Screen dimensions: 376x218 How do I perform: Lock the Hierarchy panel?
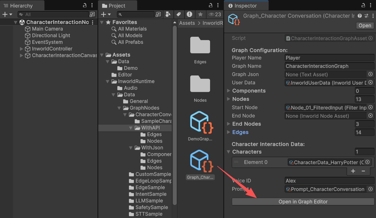(85, 5)
